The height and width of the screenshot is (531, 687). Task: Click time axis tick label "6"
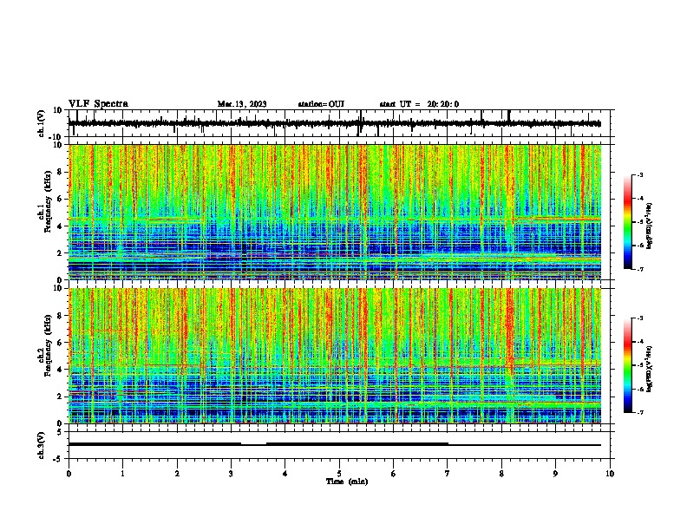point(393,474)
